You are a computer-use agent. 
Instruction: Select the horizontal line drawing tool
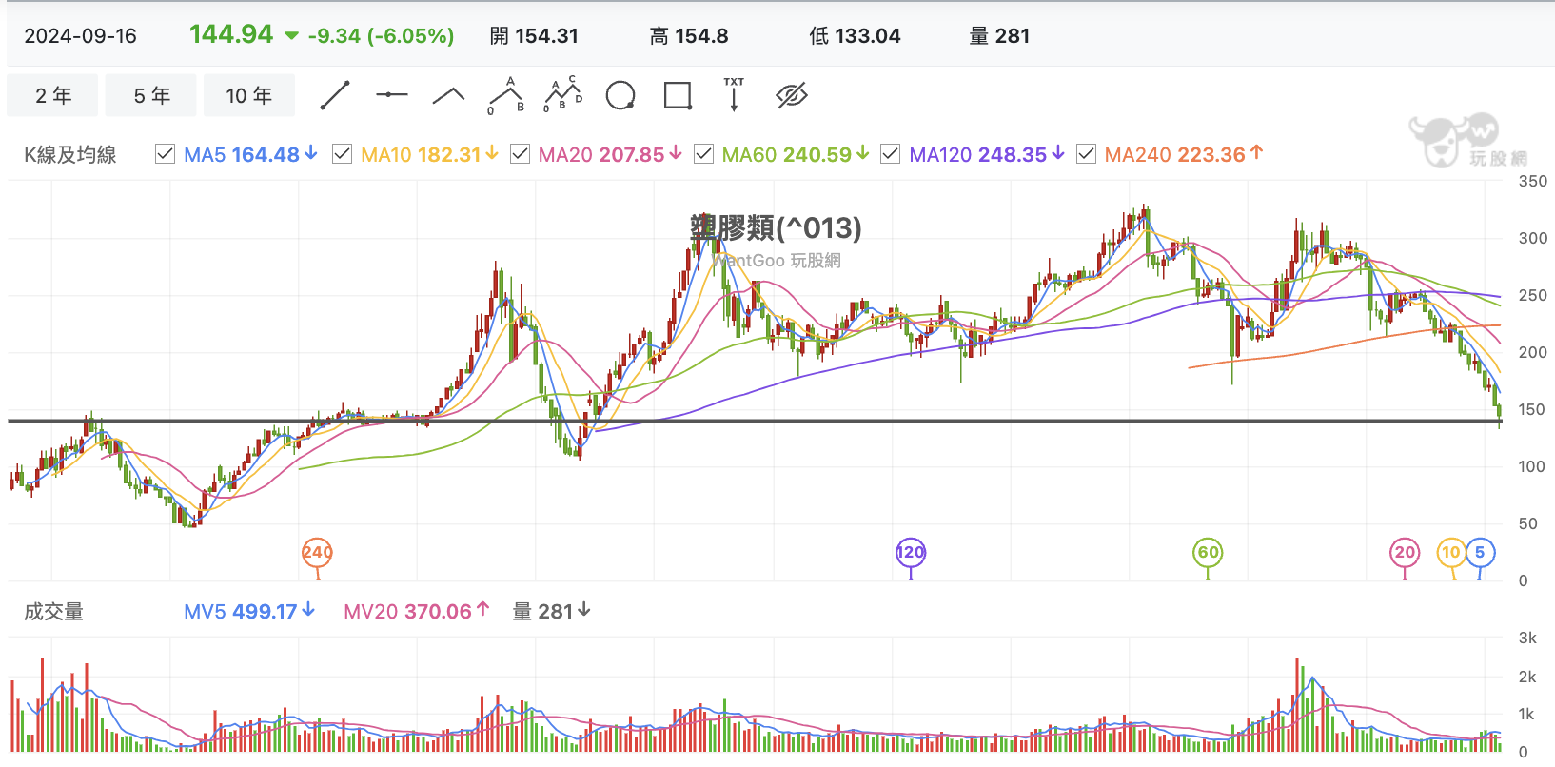(x=391, y=95)
